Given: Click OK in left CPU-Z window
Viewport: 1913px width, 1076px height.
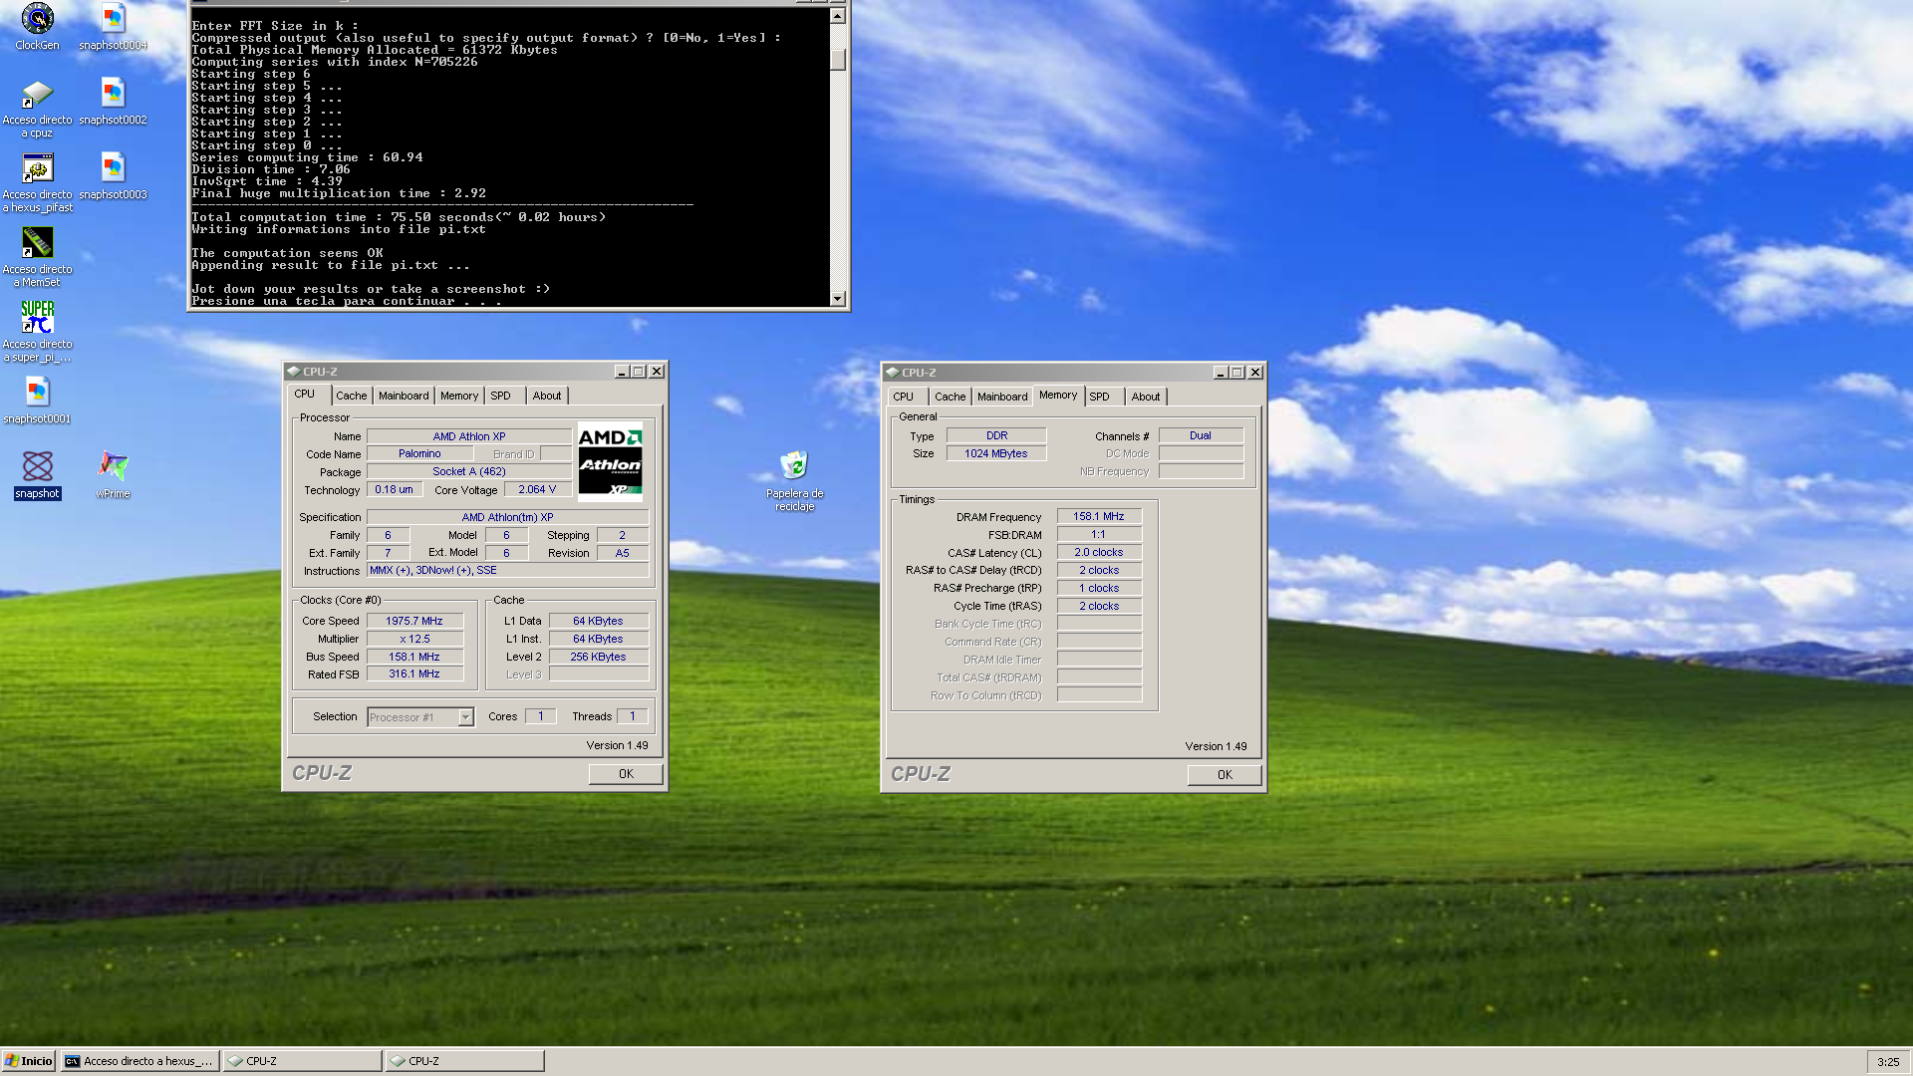Looking at the screenshot, I should (x=626, y=774).
